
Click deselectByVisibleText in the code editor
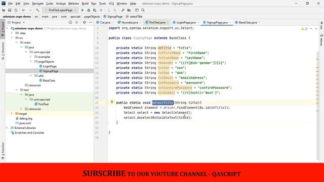157,118
